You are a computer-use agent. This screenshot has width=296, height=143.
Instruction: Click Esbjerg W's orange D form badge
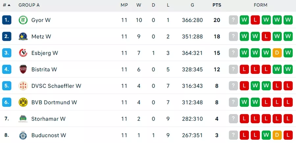pos(277,53)
